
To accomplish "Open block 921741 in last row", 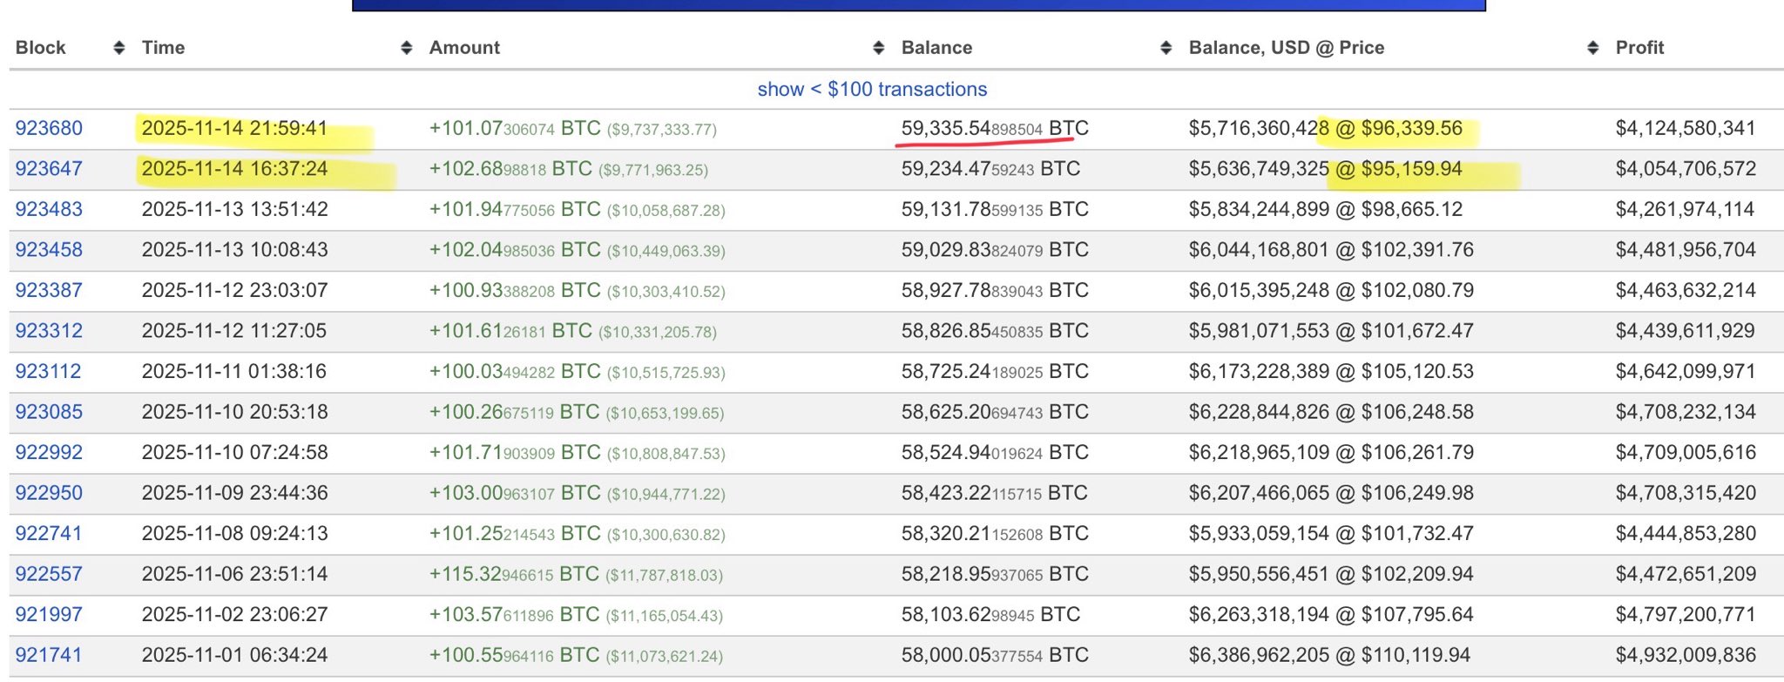I will pyautogui.click(x=49, y=655).
